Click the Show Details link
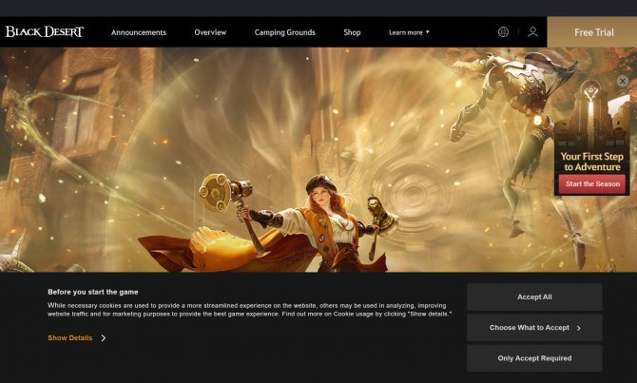 point(69,338)
